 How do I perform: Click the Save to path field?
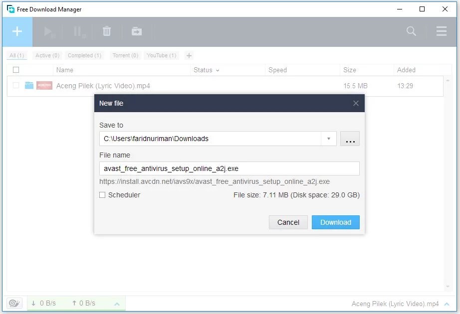211,139
